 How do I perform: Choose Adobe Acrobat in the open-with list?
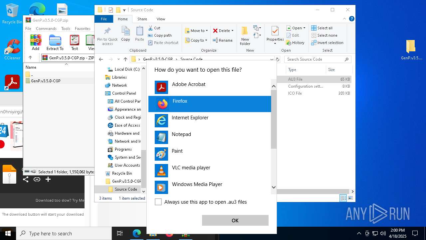tap(210, 87)
